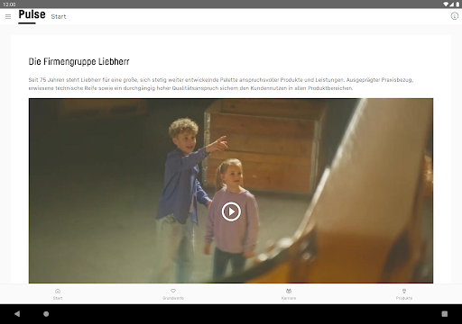Play the Liebherr company video
This screenshot has width=462, height=324.
click(231, 211)
